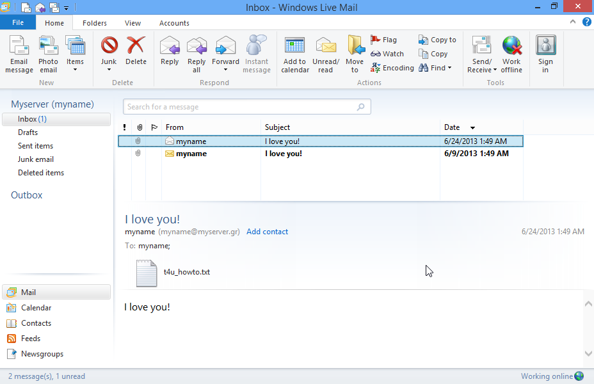Flag the selected message

tap(383, 40)
